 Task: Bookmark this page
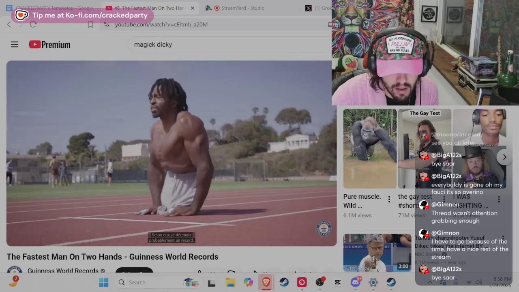[x=90, y=24]
